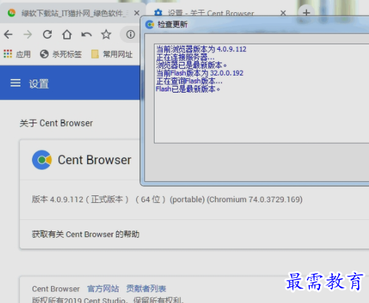This screenshot has height=303, width=369.
Task: Click the 浏览器已是最新版本 log line
Action: pos(191,65)
